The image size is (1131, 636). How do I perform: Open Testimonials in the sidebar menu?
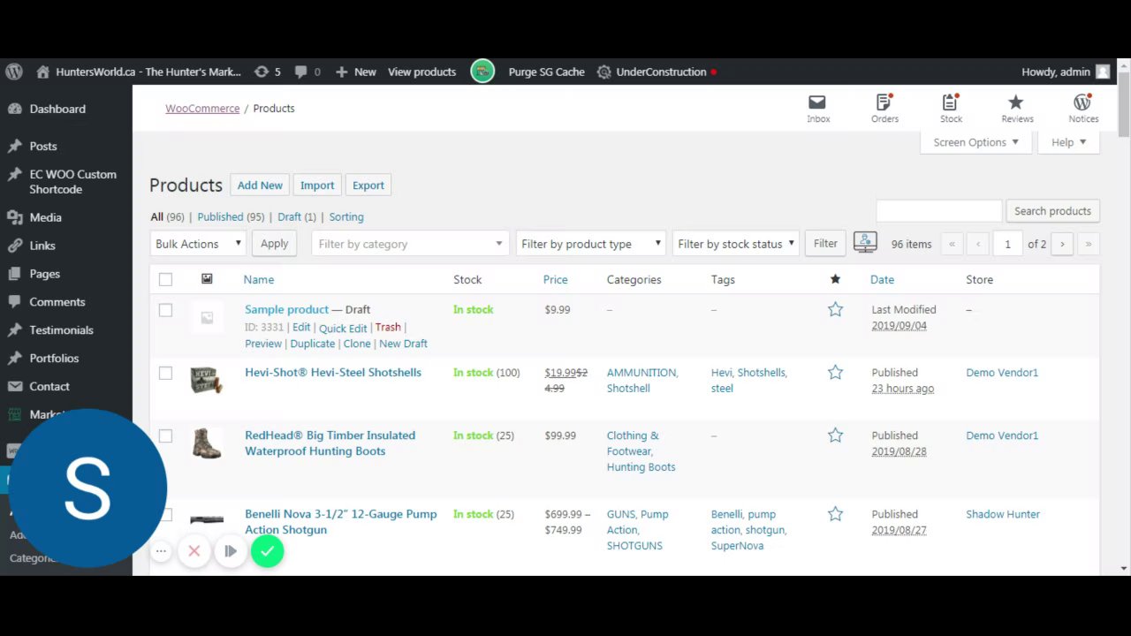click(61, 330)
